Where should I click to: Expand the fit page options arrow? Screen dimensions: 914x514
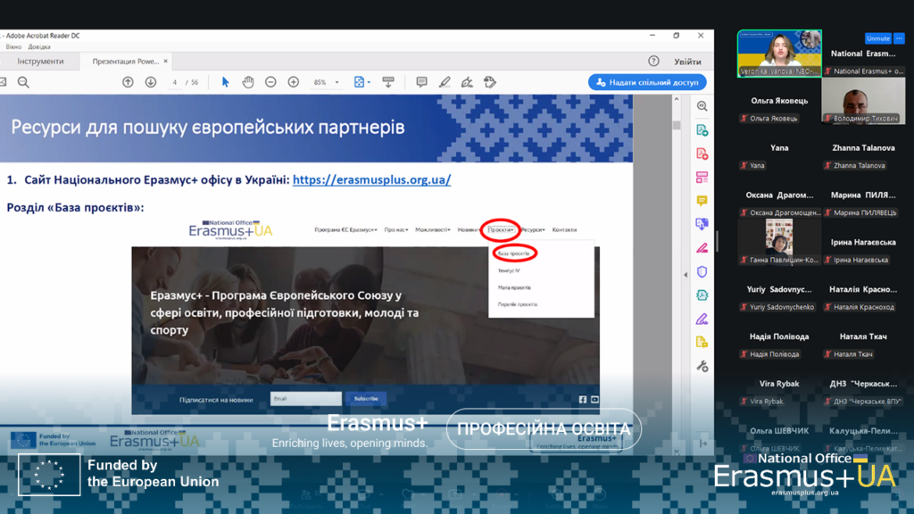coord(369,82)
